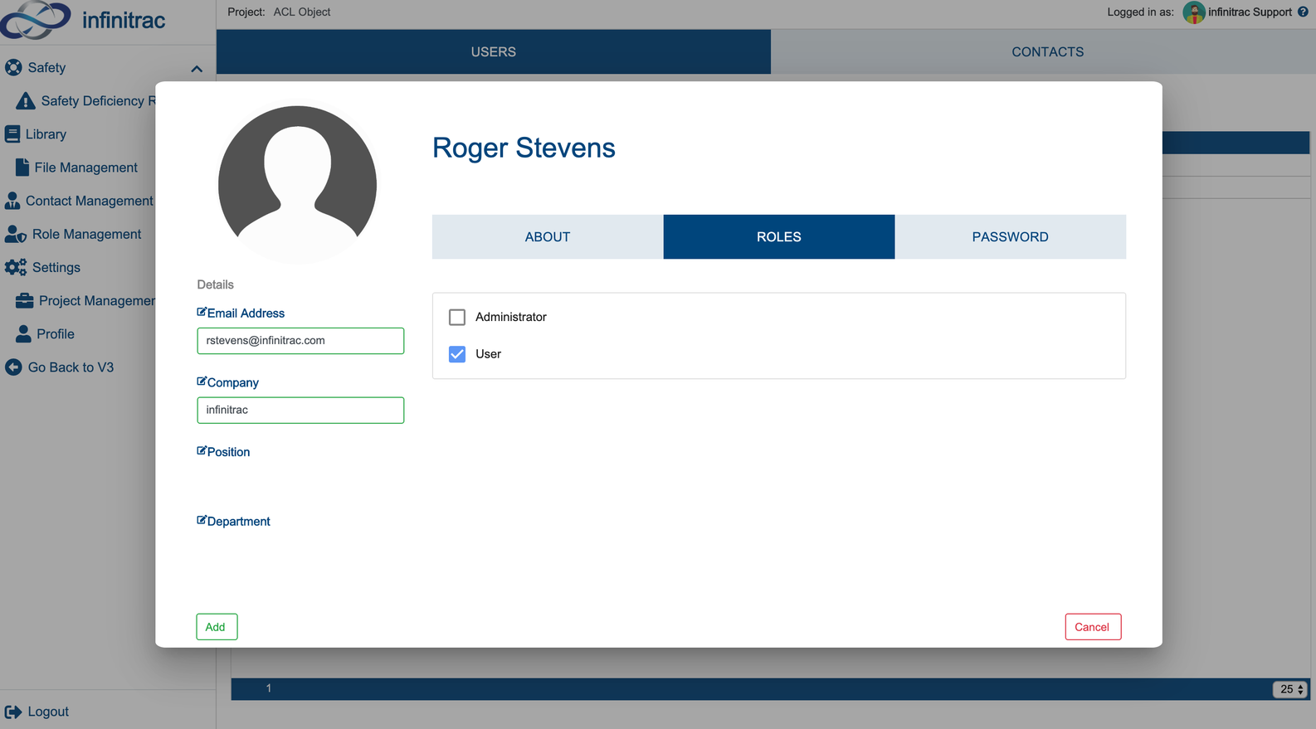Screen dimensions: 1316x729
Task: Open Role Management in sidebar
Action: pyautogui.click(x=86, y=234)
